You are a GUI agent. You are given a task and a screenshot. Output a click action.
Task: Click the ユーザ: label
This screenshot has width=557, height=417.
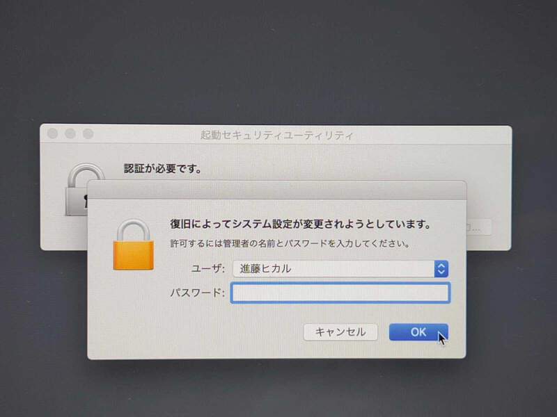(207, 268)
